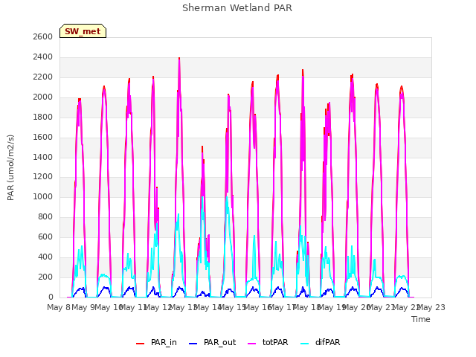Click the x-axis label Time
This screenshot has height=357, width=476.
[421, 319]
